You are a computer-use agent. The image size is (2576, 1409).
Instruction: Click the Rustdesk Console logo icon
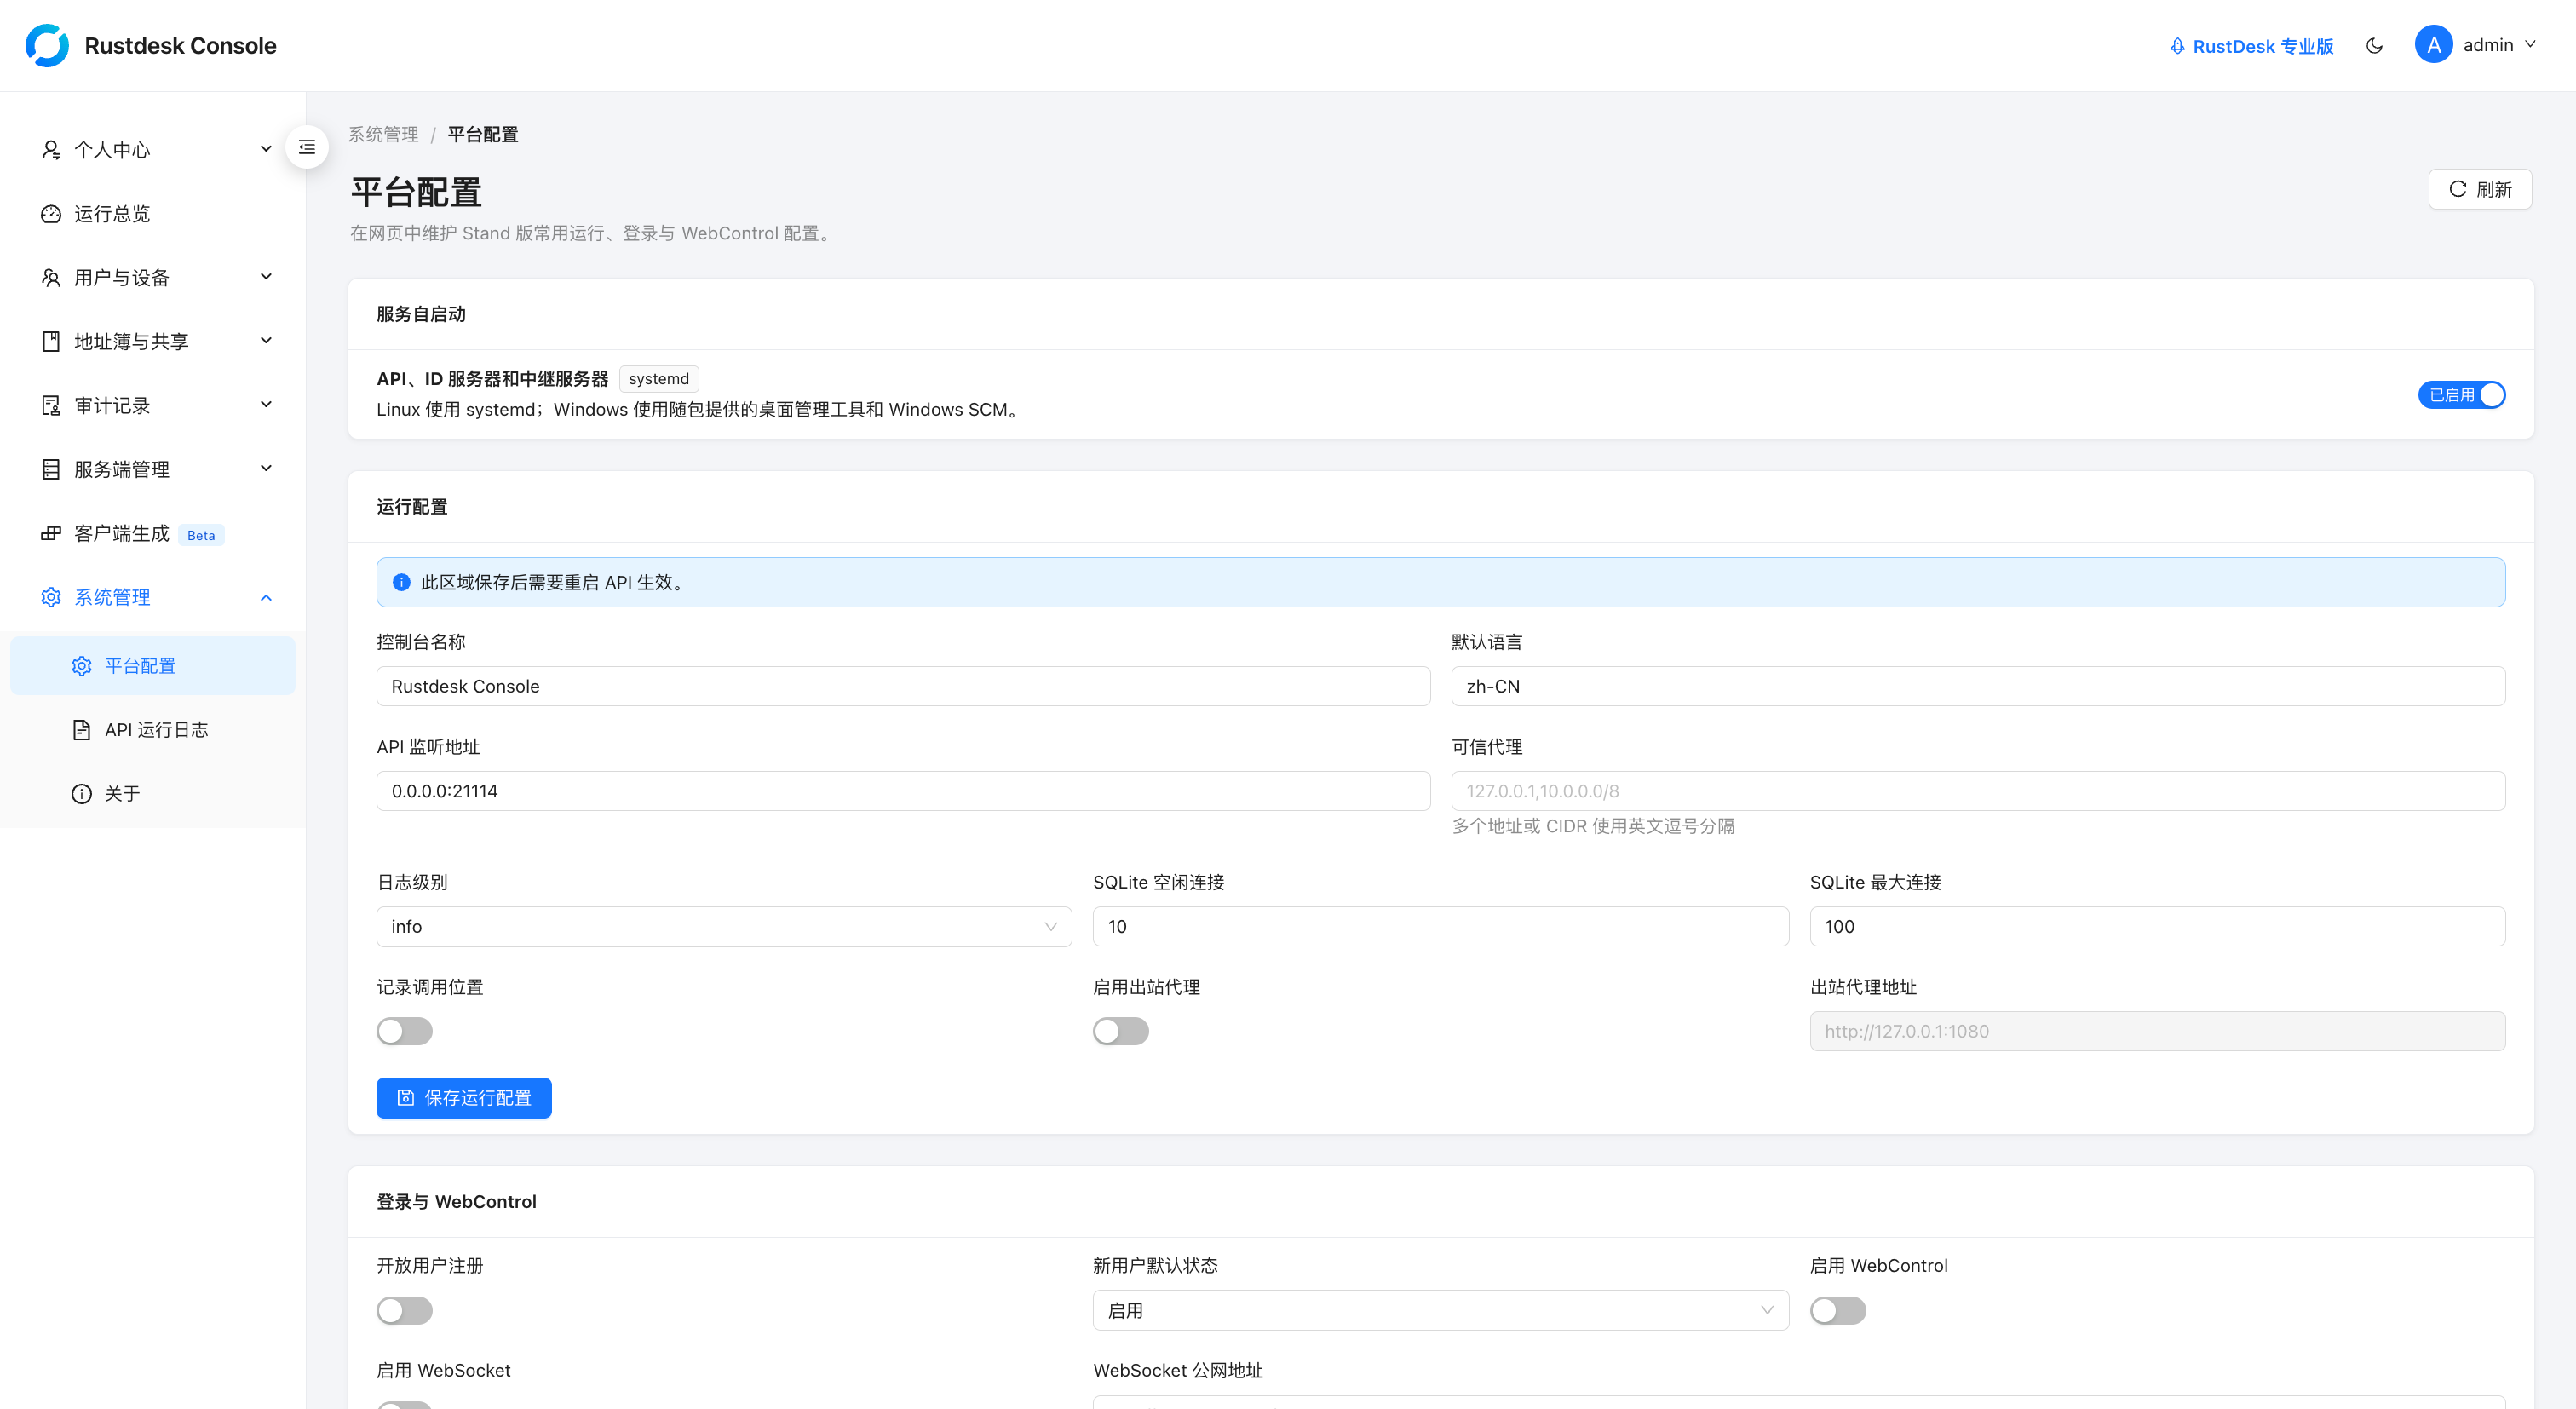[x=47, y=46]
